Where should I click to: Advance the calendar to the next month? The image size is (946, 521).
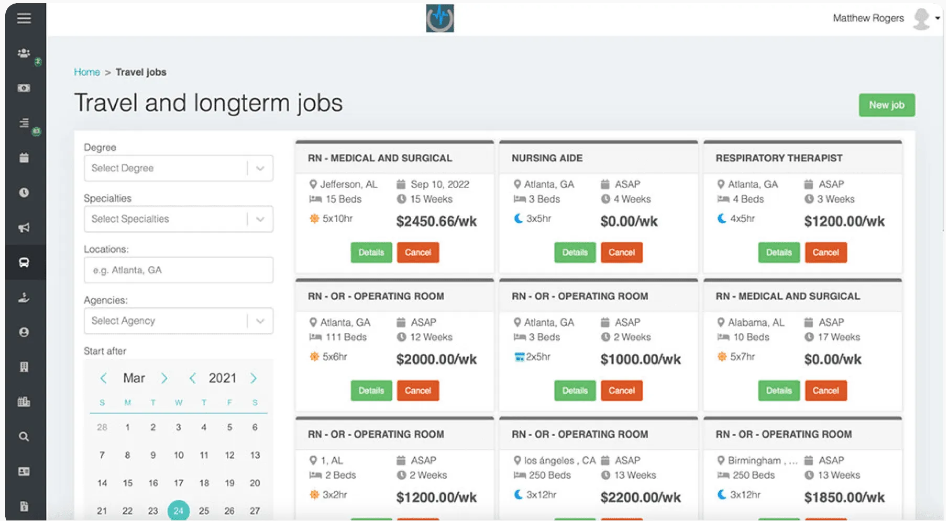164,378
